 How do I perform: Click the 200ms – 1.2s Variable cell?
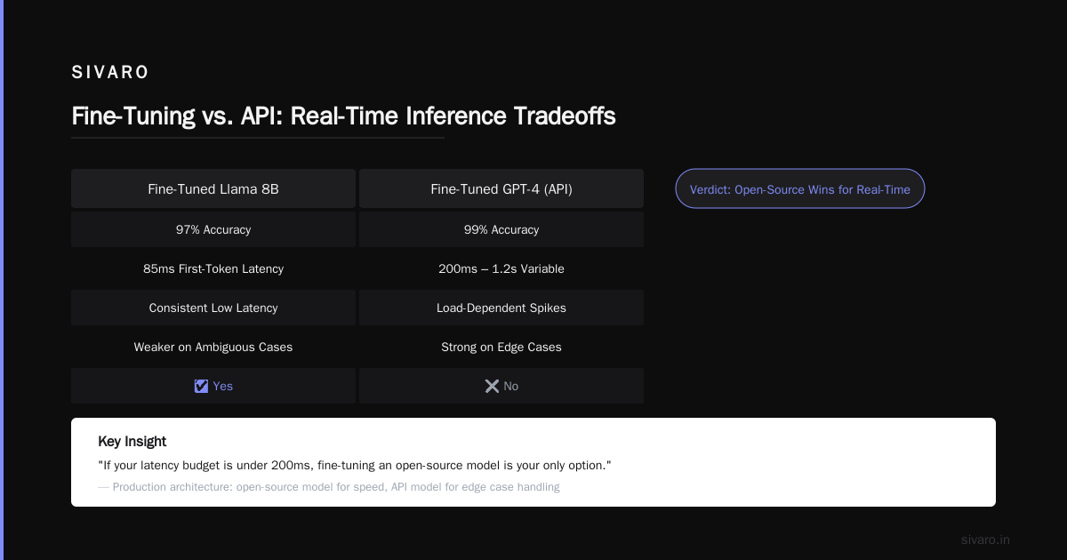pyautogui.click(x=501, y=268)
